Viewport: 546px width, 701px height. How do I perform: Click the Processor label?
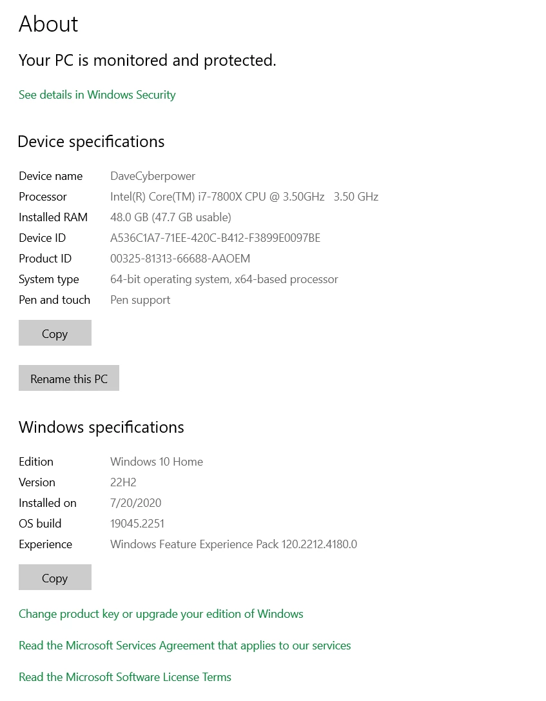43,197
